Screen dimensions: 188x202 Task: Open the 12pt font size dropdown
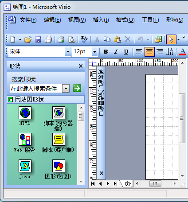94,52
